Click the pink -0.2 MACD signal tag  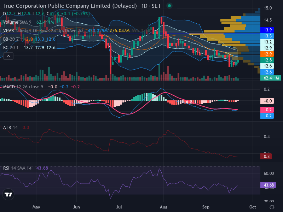[x=267, y=110]
